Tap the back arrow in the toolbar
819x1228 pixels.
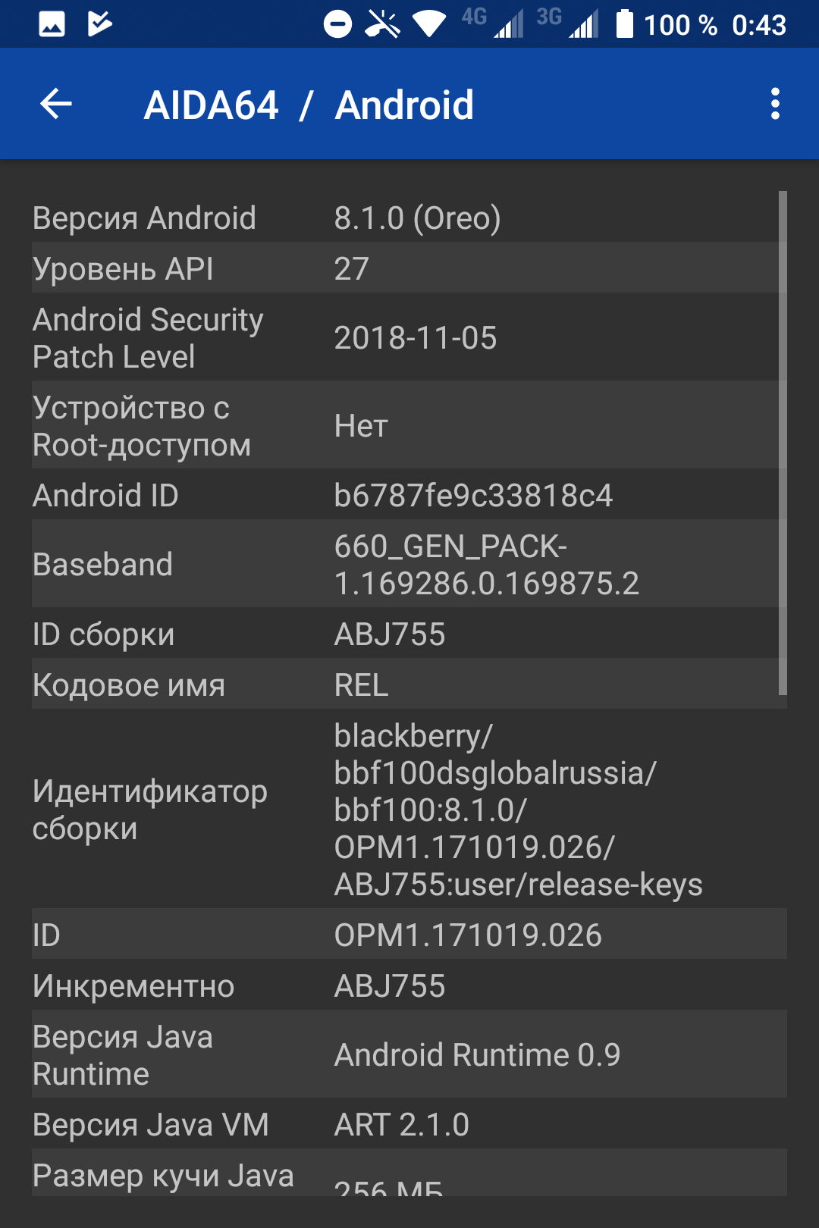coord(56,104)
